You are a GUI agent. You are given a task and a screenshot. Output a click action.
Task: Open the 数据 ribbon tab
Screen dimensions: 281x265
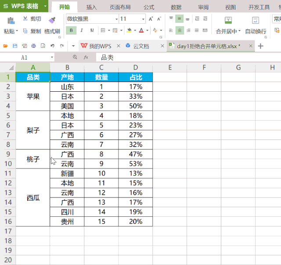tap(176, 7)
